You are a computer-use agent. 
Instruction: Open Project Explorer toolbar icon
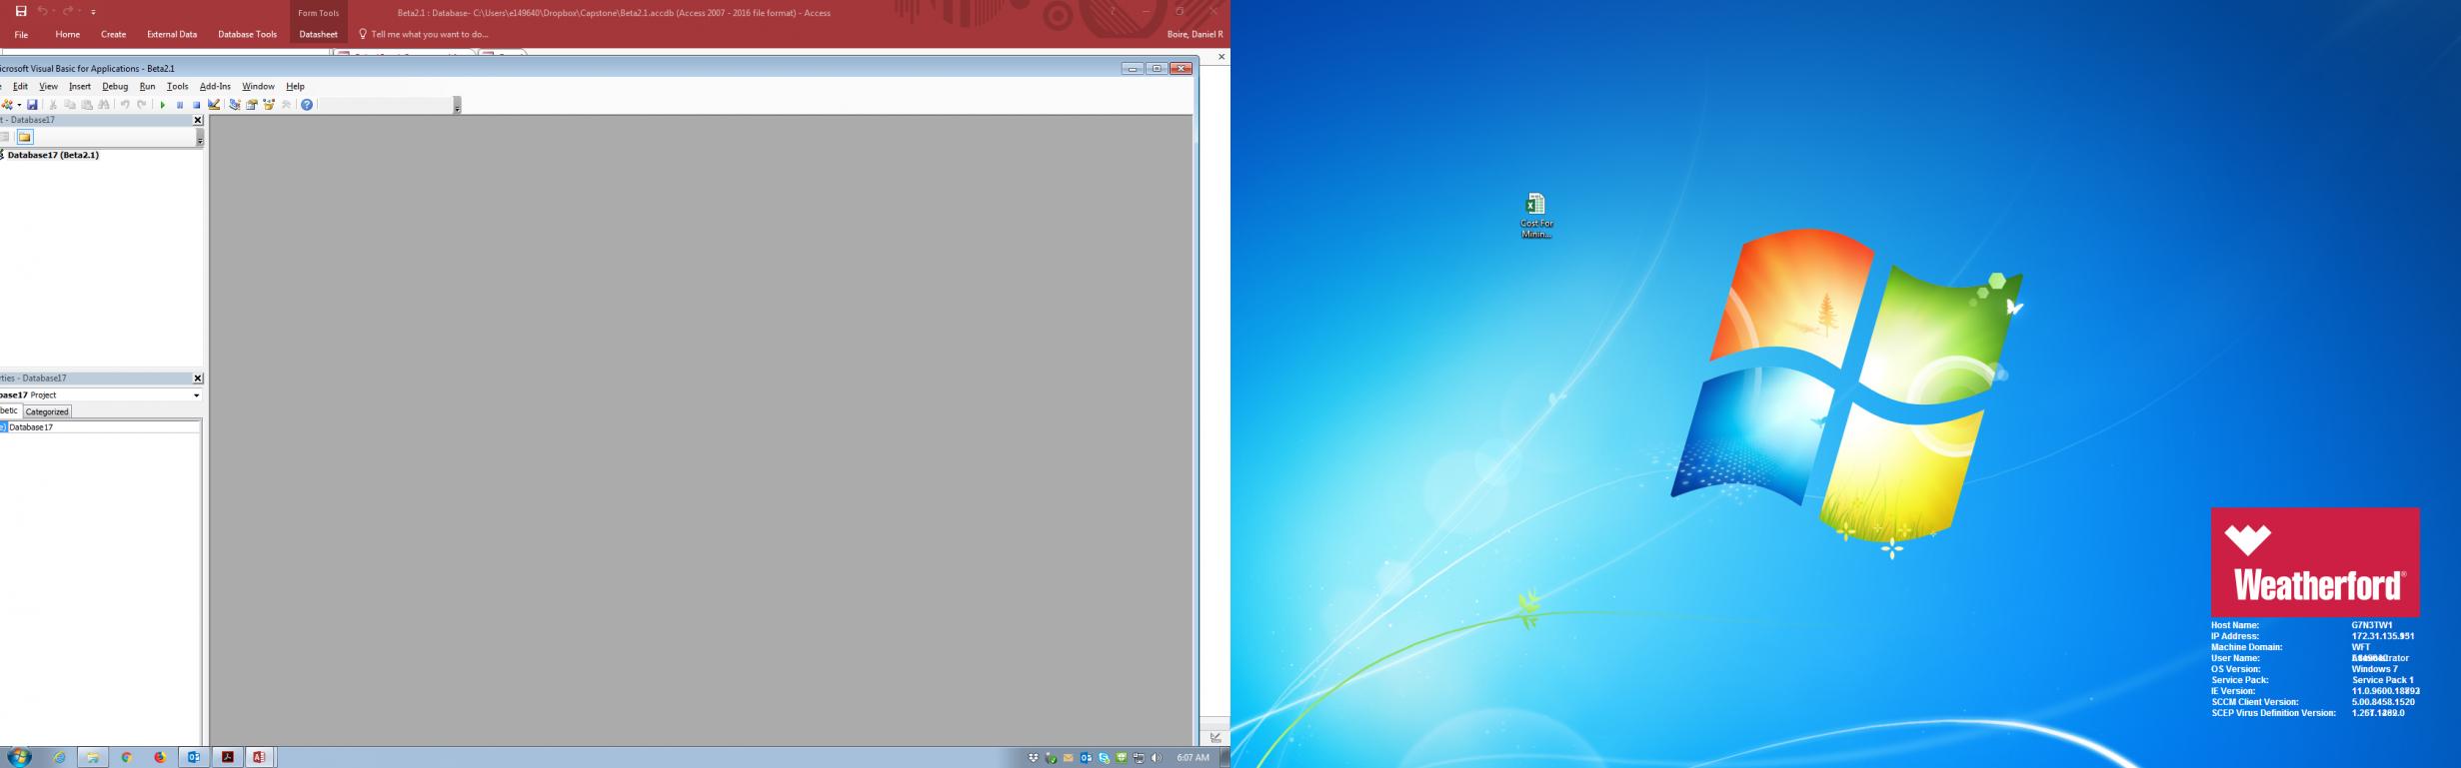(235, 105)
